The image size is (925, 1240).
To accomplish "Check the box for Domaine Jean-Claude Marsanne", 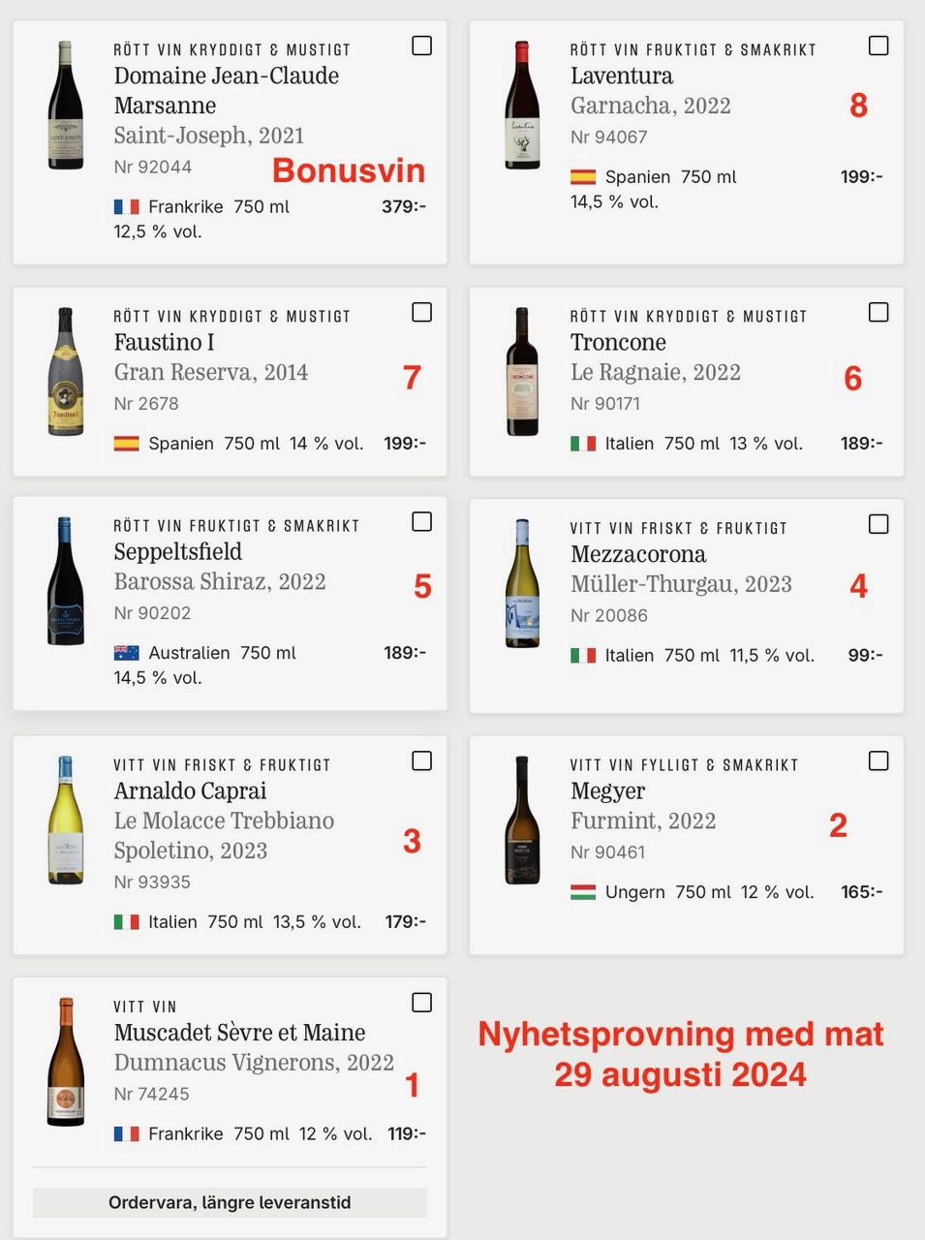I will [x=422, y=46].
